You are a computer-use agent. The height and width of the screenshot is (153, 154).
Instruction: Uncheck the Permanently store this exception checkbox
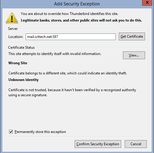click(11, 132)
